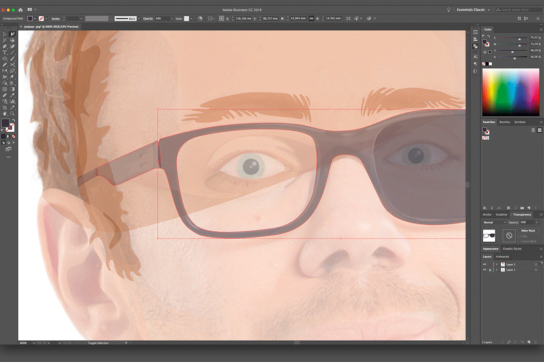The image size is (544, 362).
Task: Select the Line Segment tool
Action: pyautogui.click(x=12, y=52)
